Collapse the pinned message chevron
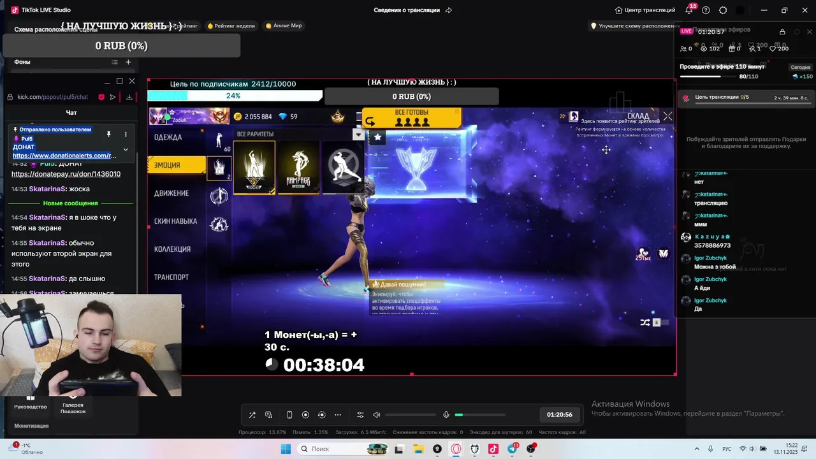The width and height of the screenshot is (816, 459). click(x=126, y=149)
